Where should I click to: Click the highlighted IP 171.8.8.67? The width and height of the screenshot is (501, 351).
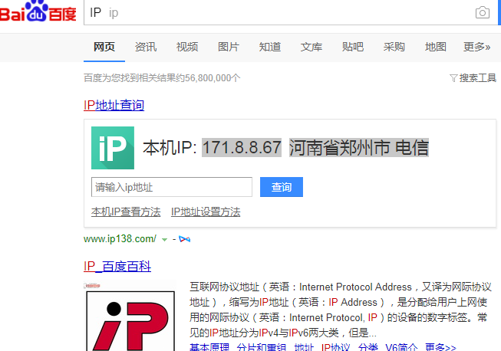(x=242, y=148)
